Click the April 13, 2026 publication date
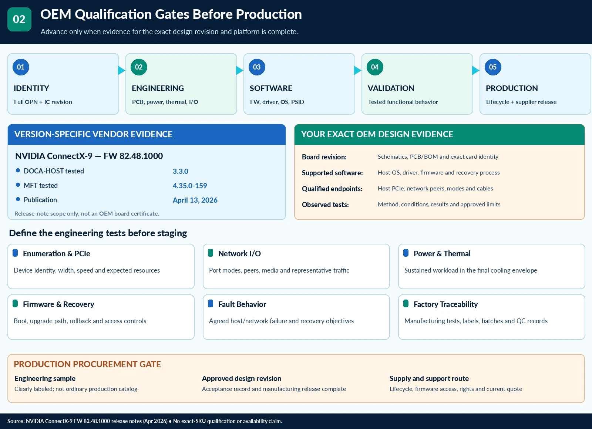Viewport: 592px width, 429px height. point(195,200)
